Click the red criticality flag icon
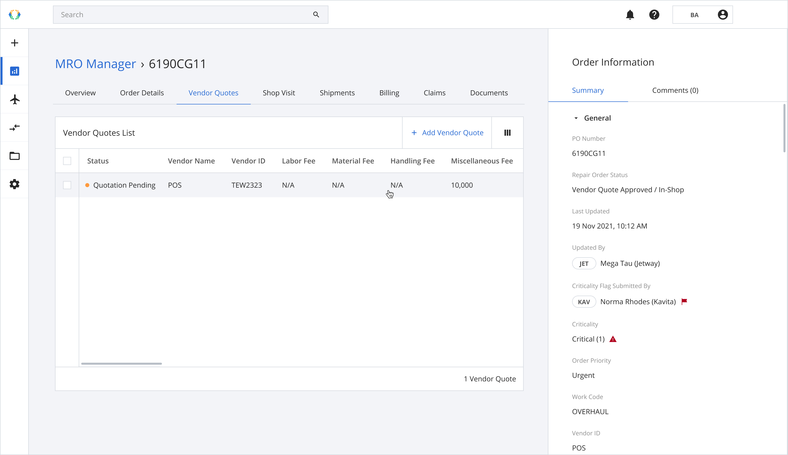Screen dimensions: 788x455 684,302
